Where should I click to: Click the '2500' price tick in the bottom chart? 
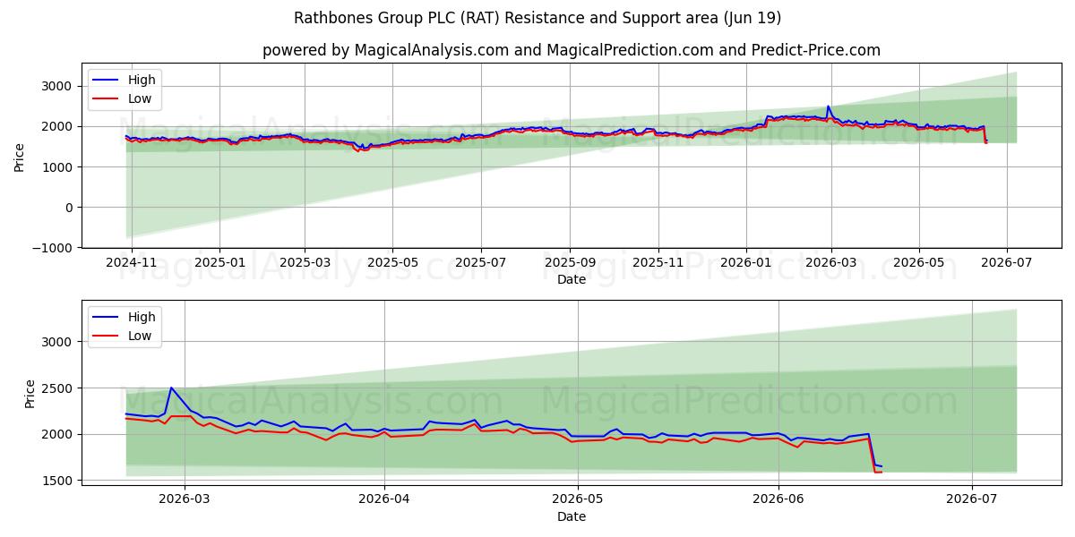tap(59, 388)
